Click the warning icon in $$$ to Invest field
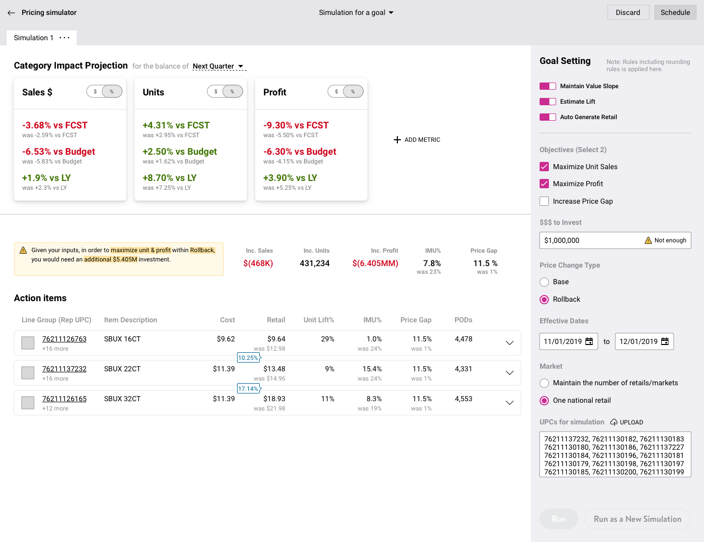The height and width of the screenshot is (542, 704). pos(648,240)
